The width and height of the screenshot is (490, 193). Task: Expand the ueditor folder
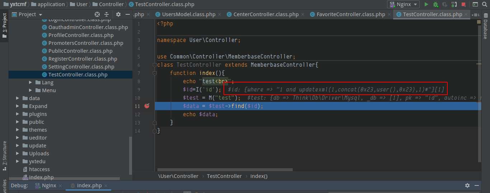(x=18, y=138)
